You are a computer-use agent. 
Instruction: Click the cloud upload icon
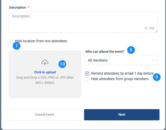click(x=45, y=62)
